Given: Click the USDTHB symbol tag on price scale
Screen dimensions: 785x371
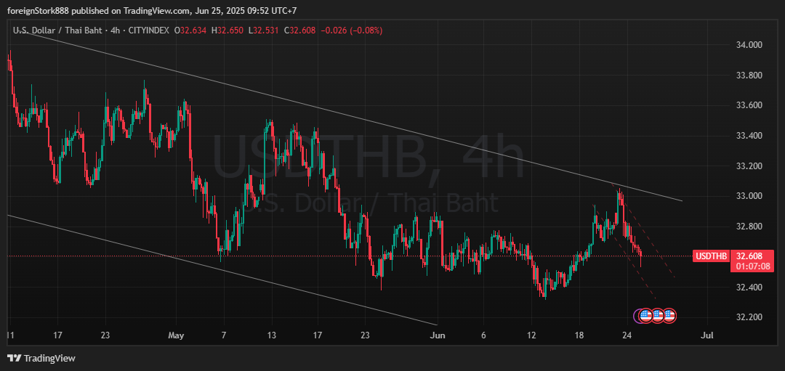Looking at the screenshot, I should pos(710,256).
